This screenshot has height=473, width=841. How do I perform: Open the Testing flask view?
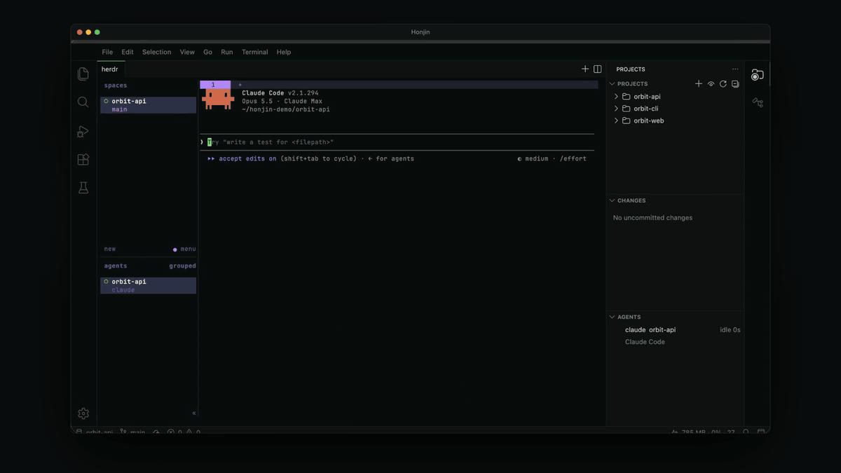[83, 188]
